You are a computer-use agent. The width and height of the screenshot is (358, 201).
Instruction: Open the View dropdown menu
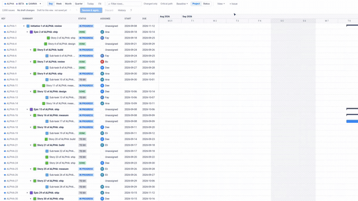coord(221,4)
